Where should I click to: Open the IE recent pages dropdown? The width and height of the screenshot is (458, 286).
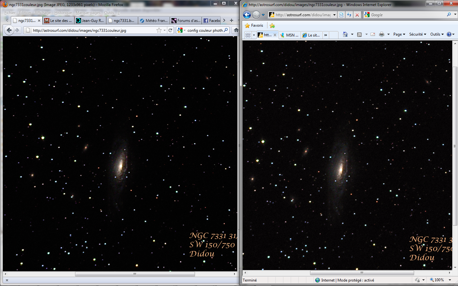pos(263,15)
